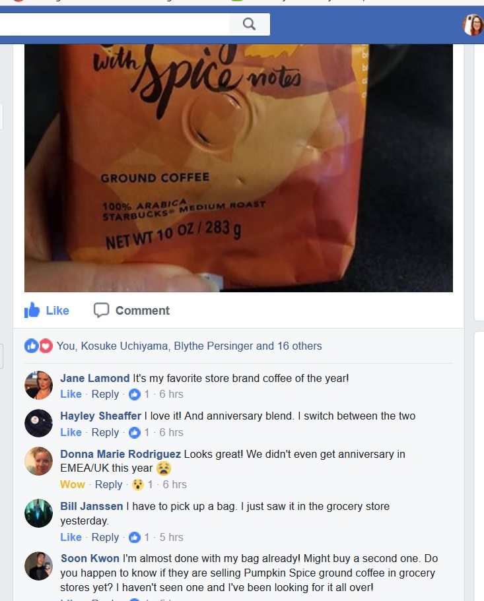Click like count icon on Jane Lamond's comment
Image resolution: width=484 pixels, height=601 pixels.
135,394
